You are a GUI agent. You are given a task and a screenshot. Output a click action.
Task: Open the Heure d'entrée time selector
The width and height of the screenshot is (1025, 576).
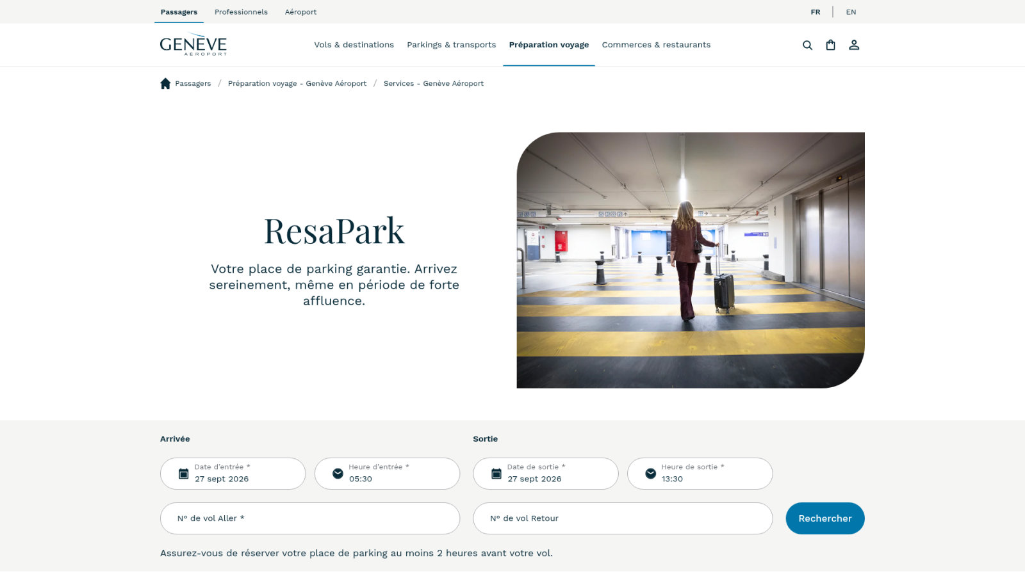[388, 474]
